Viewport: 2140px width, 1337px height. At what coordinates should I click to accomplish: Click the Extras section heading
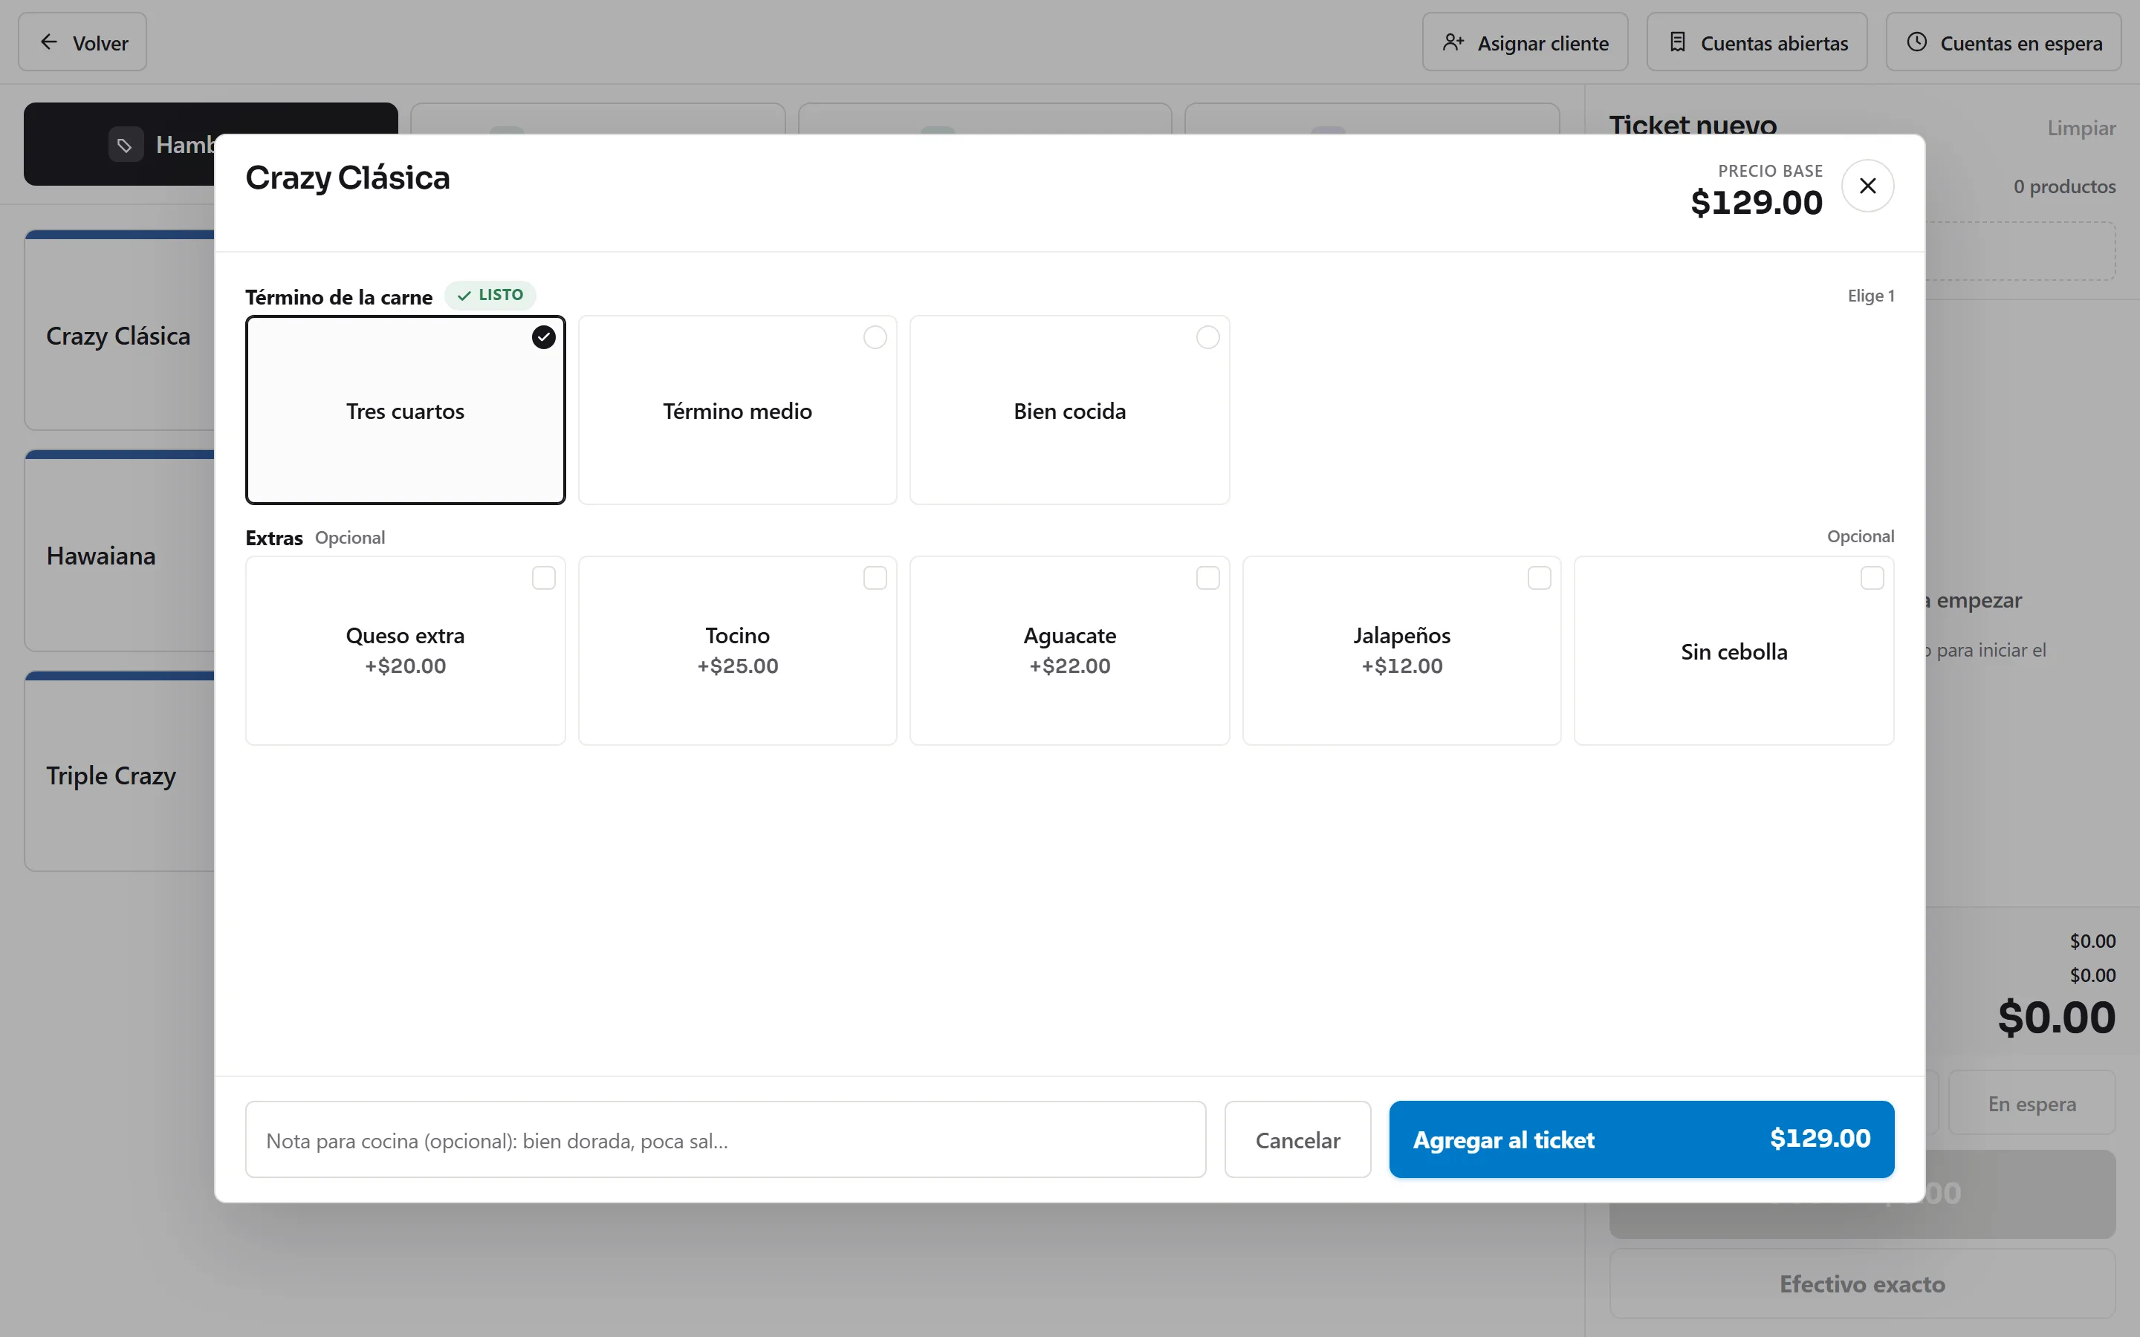click(274, 538)
